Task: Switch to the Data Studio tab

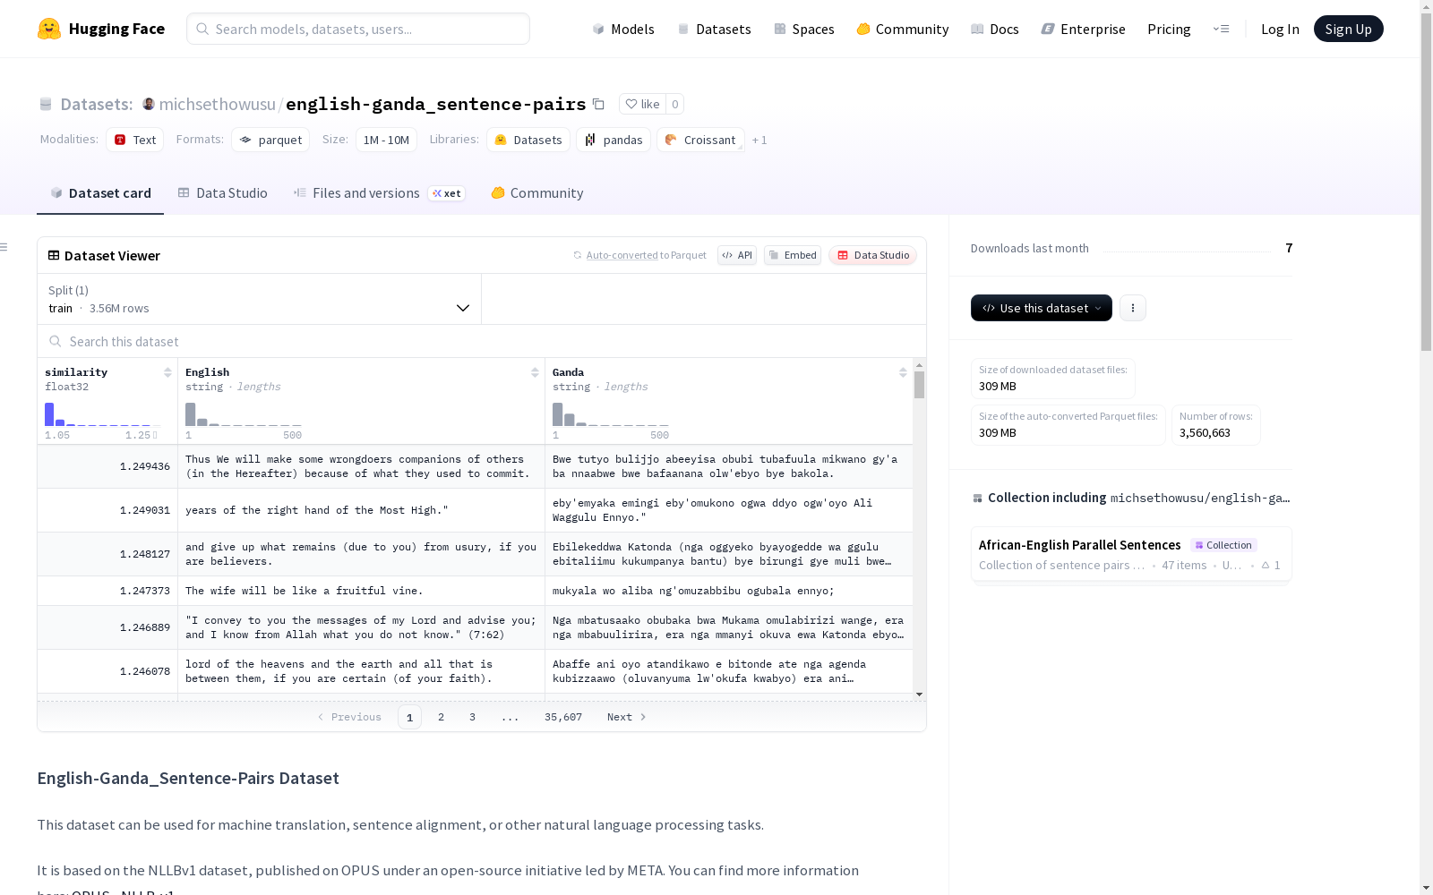Action: pos(222,193)
